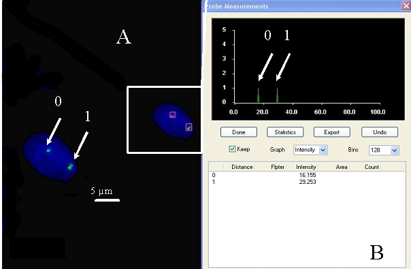Select intensity value 16.155
411x269 pixels.
point(308,175)
